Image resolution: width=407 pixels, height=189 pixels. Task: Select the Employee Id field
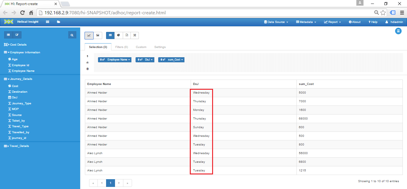(18, 65)
